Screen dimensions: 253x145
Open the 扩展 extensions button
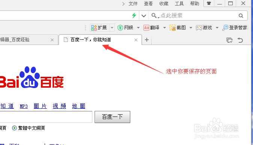pos(99,28)
